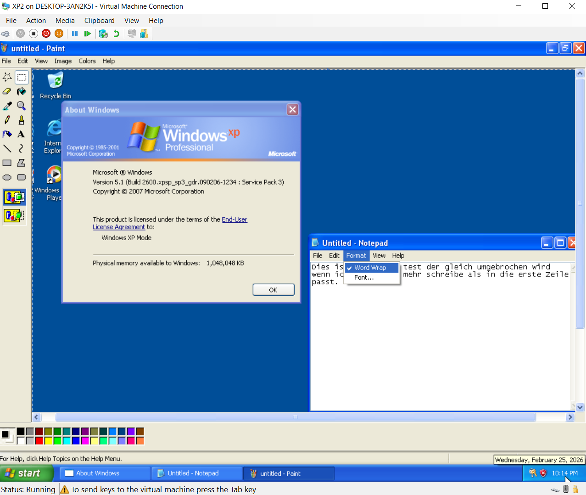
Task: Choose the Rounded Rectangle tool
Action: pyautogui.click(x=22, y=177)
